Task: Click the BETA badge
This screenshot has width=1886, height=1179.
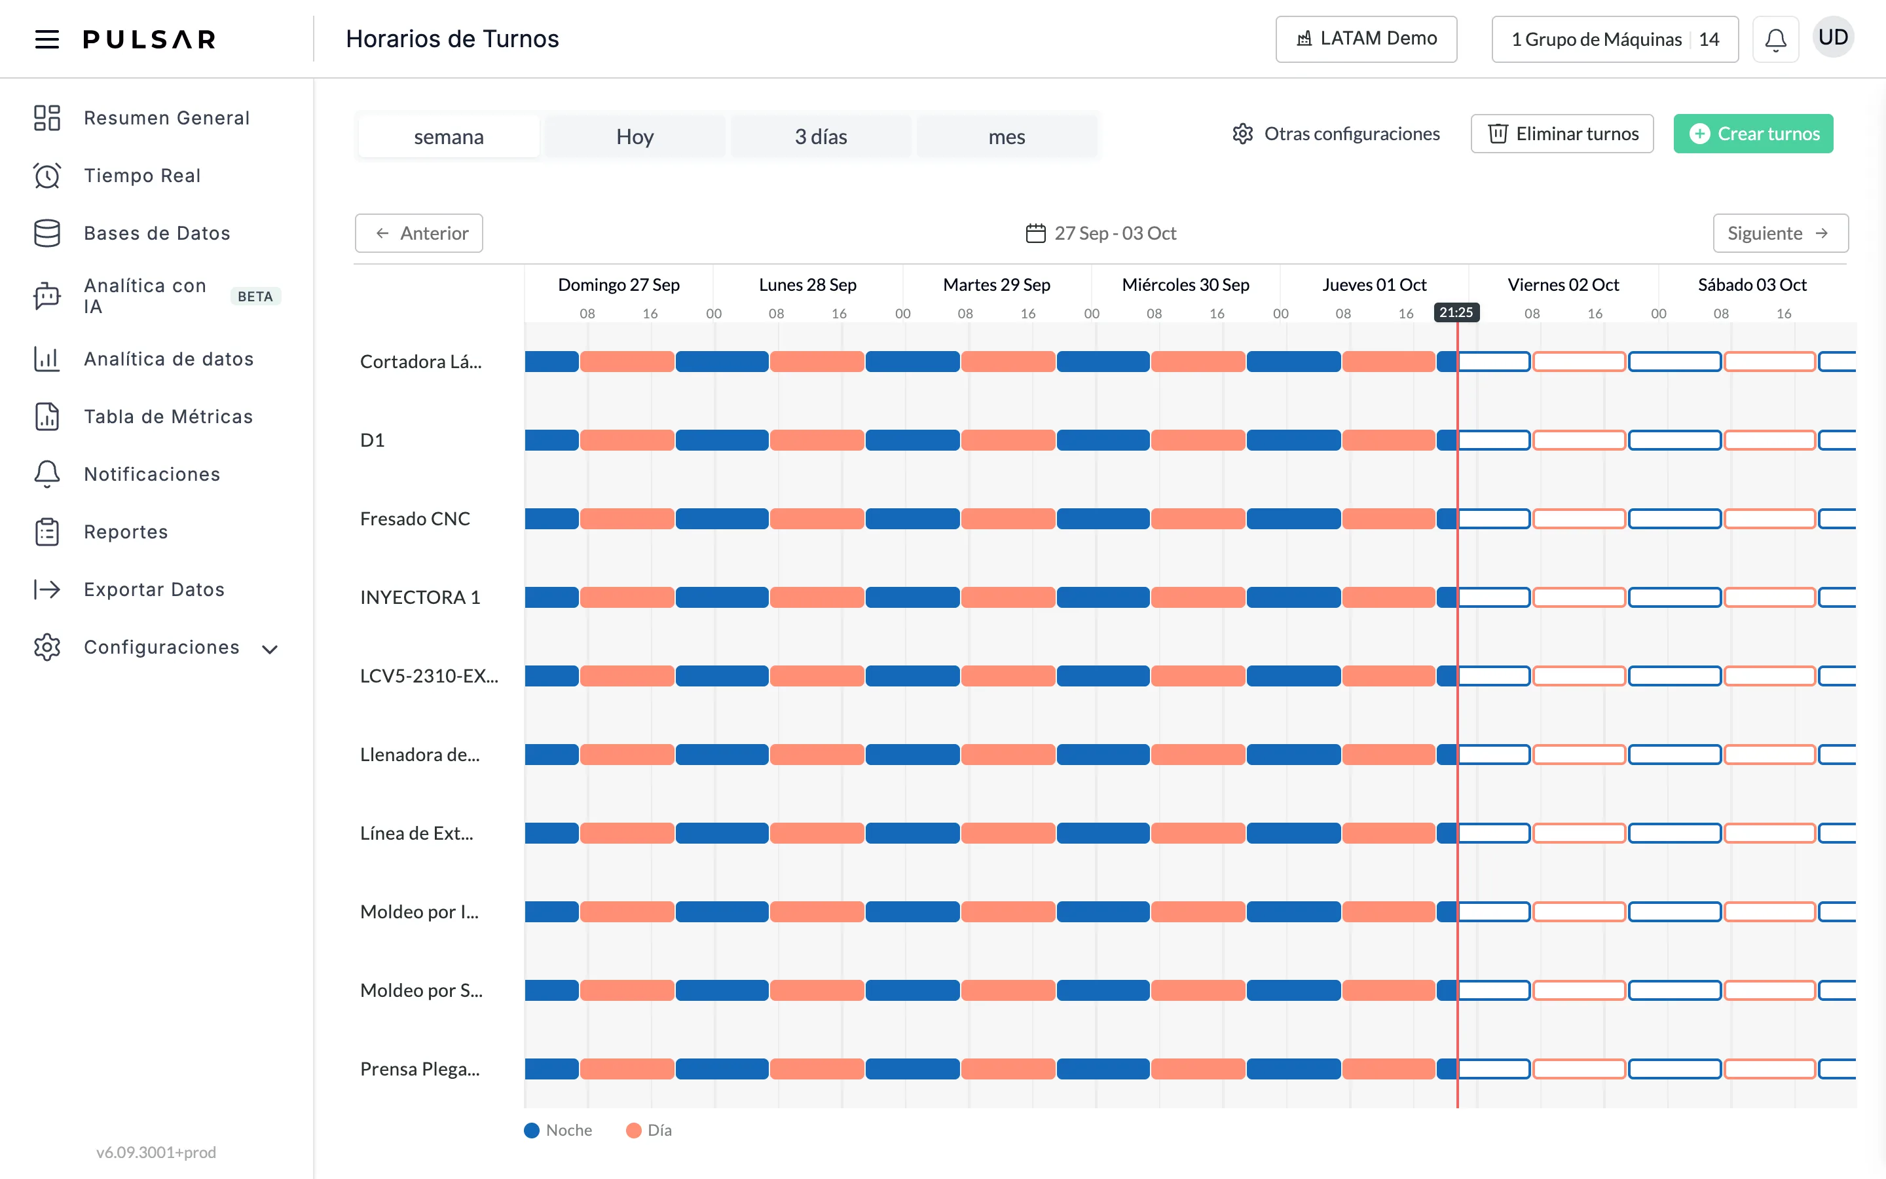Action: 255,296
